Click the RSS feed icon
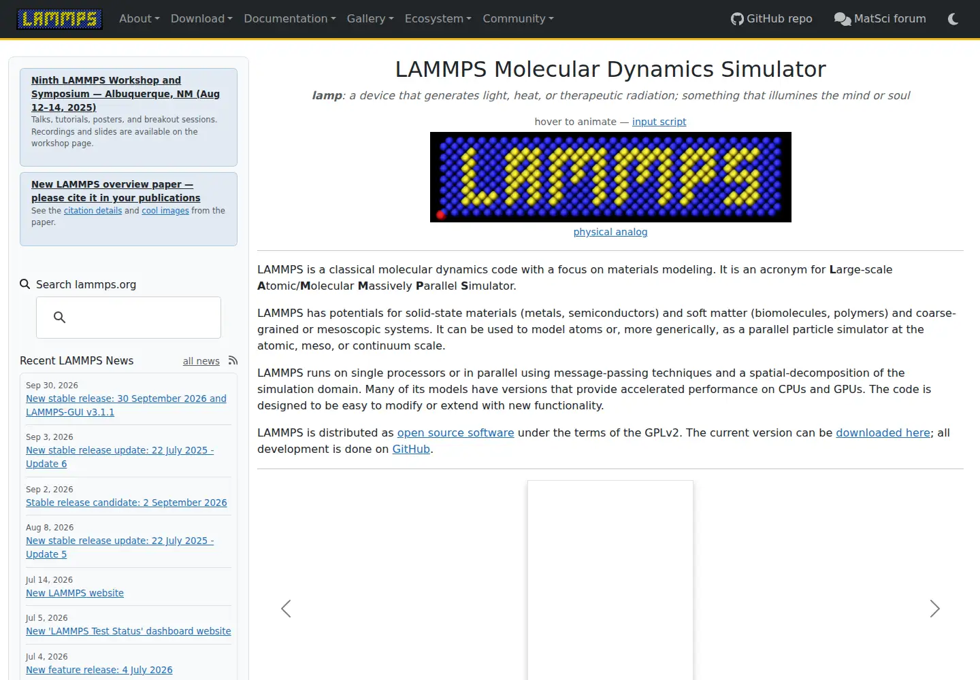Image resolution: width=980 pixels, height=680 pixels. point(233,360)
